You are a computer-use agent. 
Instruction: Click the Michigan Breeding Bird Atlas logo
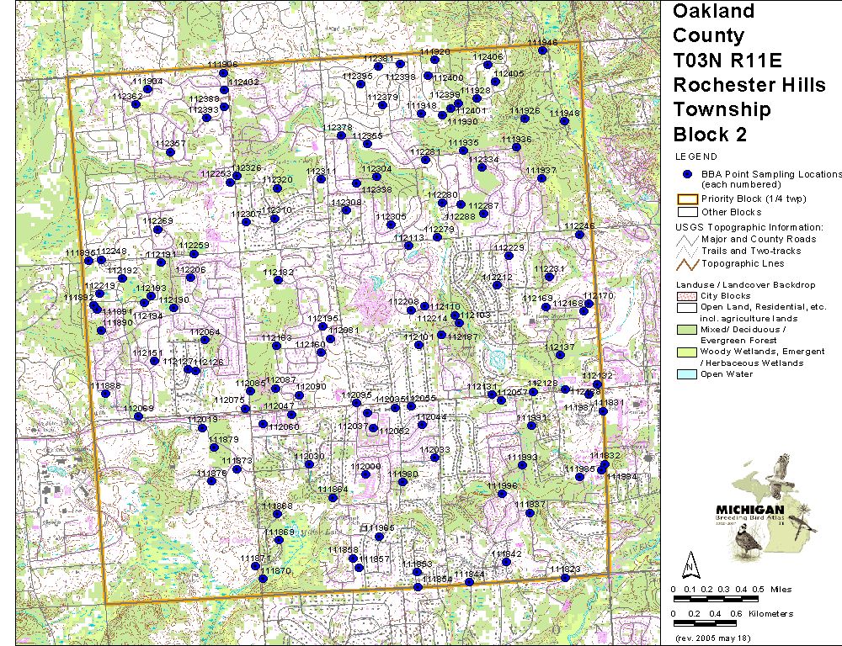pyautogui.click(x=765, y=507)
